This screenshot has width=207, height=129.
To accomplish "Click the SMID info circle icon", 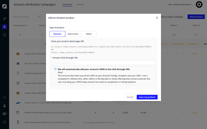I will click(55, 69).
